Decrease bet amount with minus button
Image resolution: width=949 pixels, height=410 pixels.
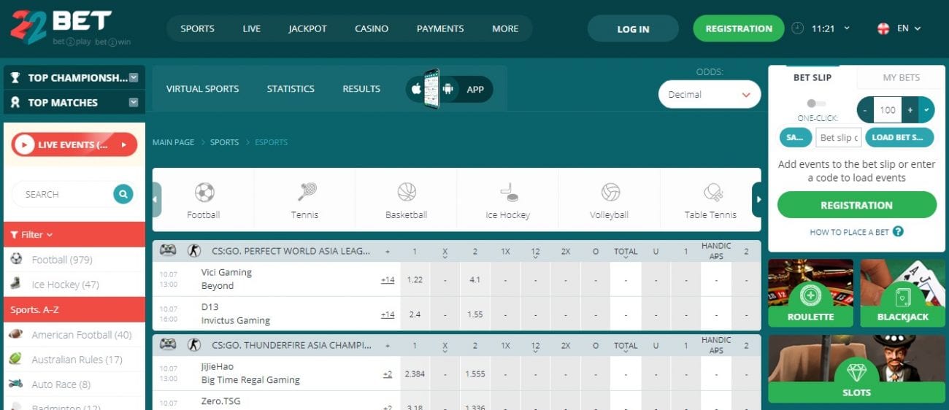(x=865, y=110)
